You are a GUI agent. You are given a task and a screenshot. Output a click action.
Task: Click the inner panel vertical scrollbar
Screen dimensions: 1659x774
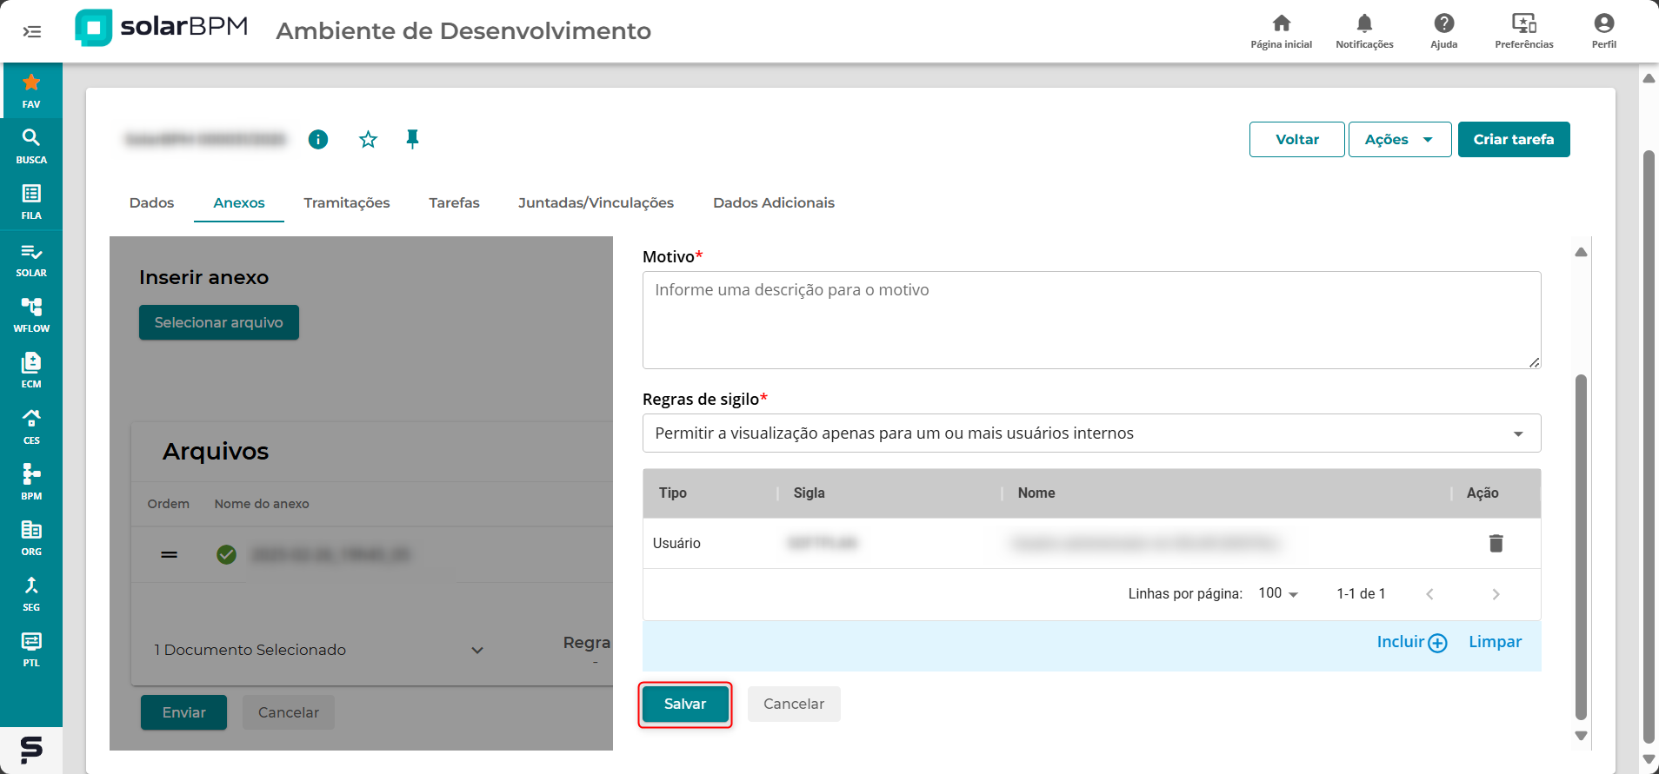tap(1581, 547)
